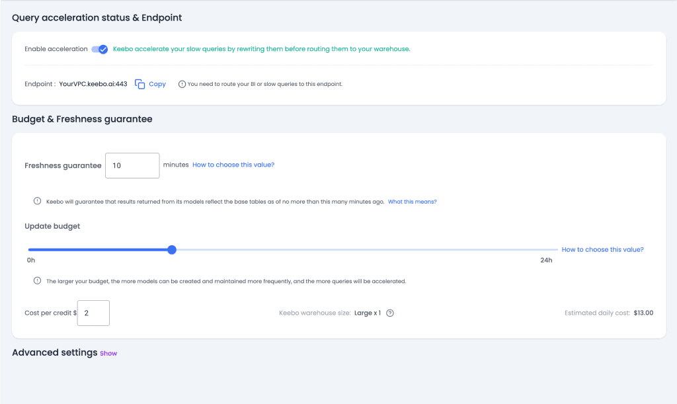This screenshot has width=677, height=404.
Task: Click info icon beside endpoint routing note
Action: pos(182,84)
